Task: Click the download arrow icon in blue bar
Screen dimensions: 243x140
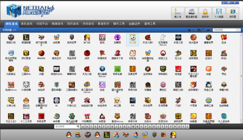Action: tap(189, 30)
